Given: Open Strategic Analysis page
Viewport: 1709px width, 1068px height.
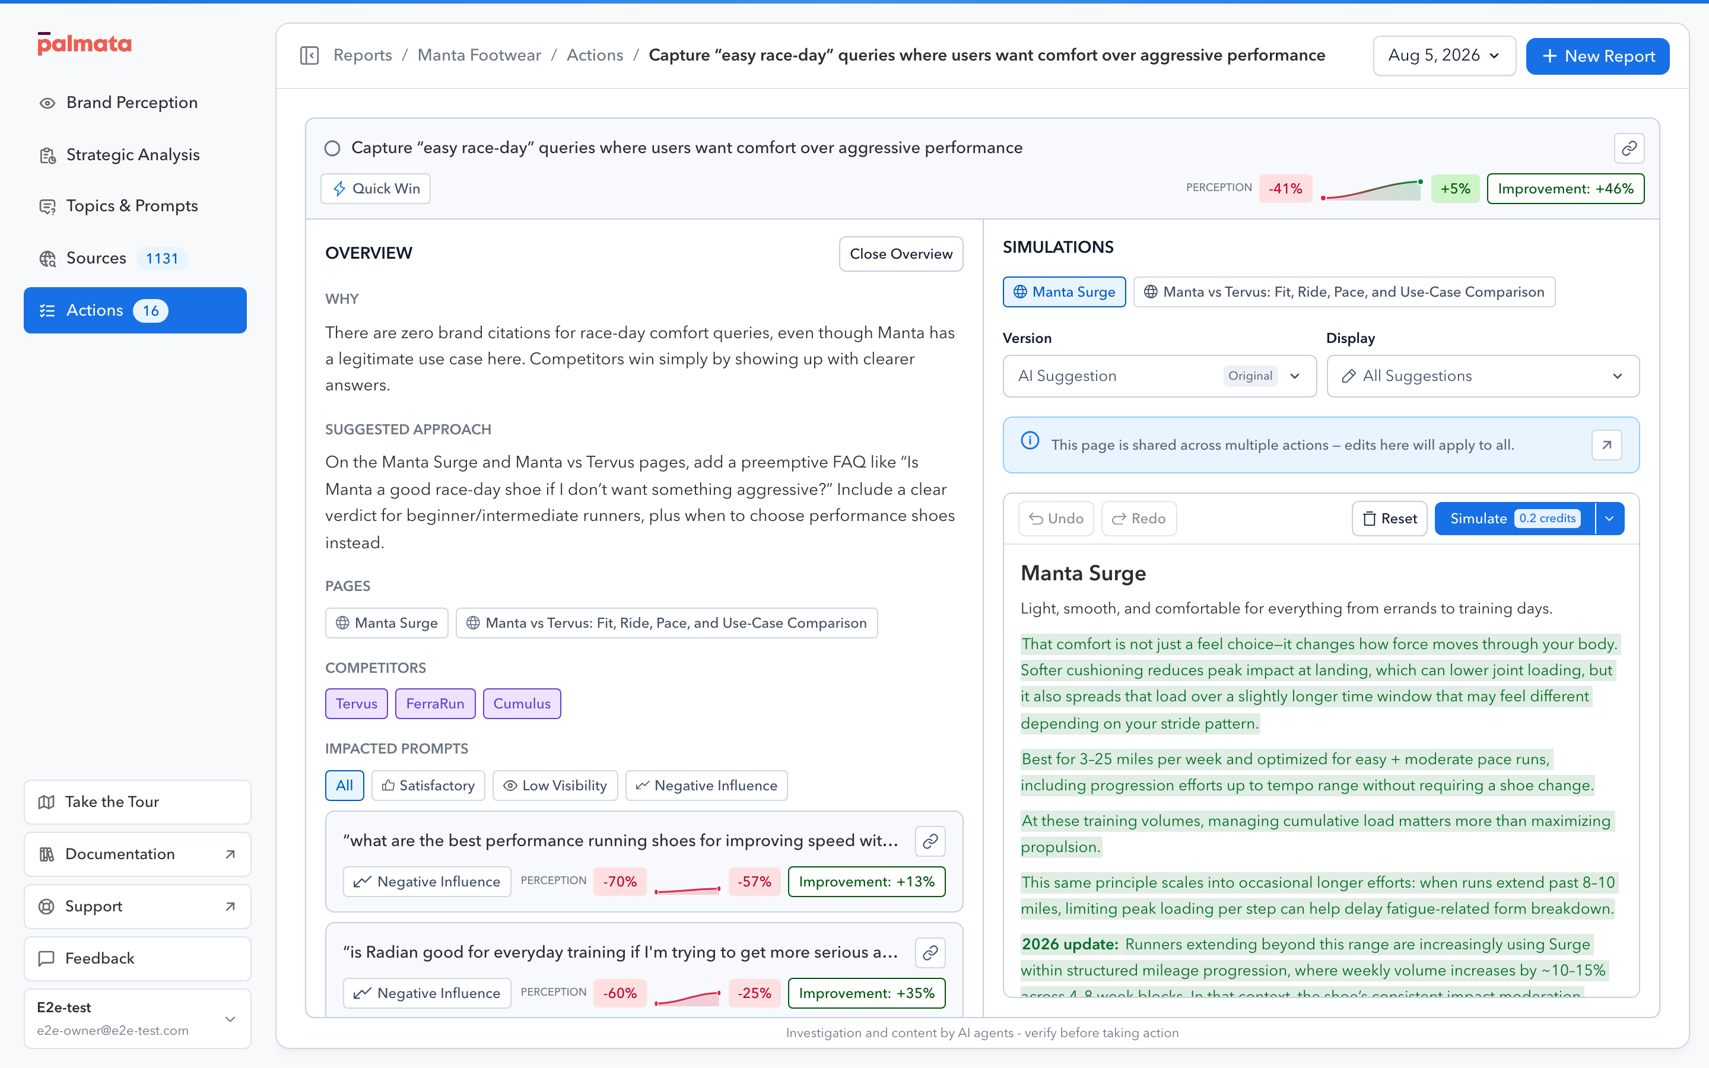Looking at the screenshot, I should [x=135, y=155].
